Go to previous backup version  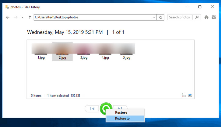pos(92,109)
